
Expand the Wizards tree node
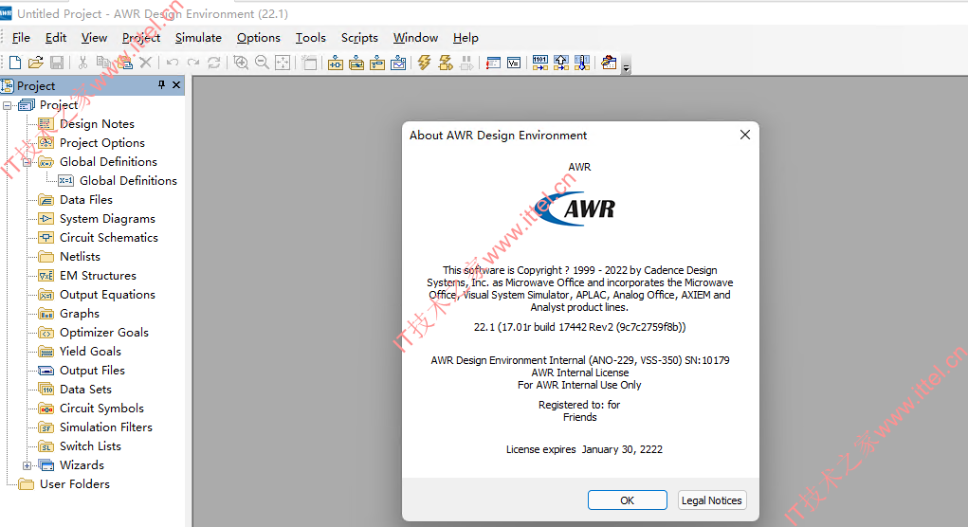[x=27, y=465]
